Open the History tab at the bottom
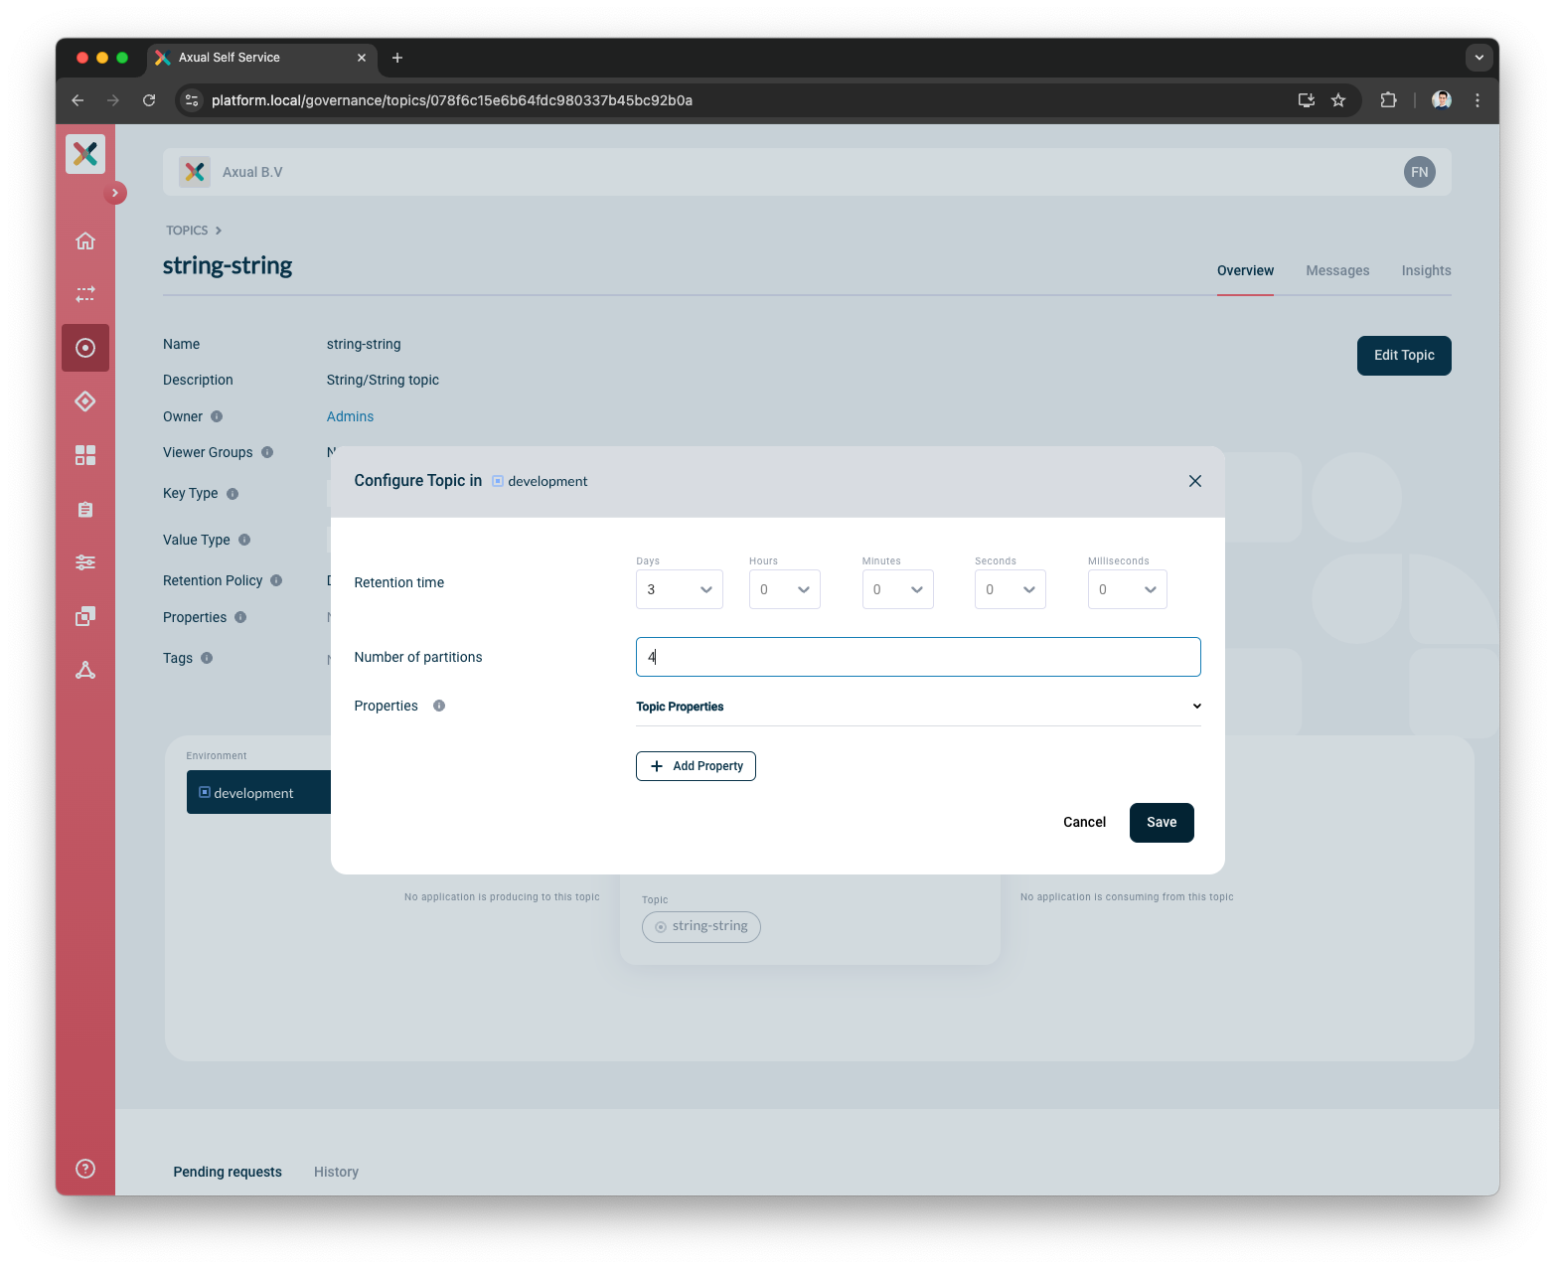The image size is (1555, 1269). point(336,1172)
